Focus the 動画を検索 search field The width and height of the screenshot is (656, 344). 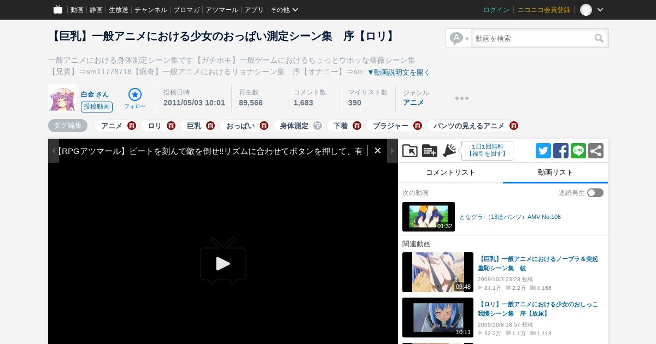pos(532,38)
